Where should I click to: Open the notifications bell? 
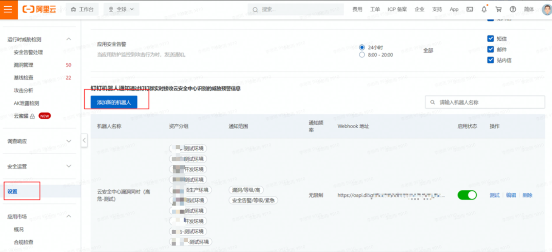click(484, 9)
